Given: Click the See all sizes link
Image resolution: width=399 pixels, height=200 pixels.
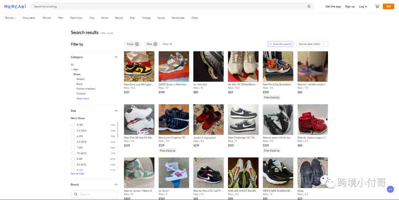Looking at the screenshot, I should click(78, 173).
